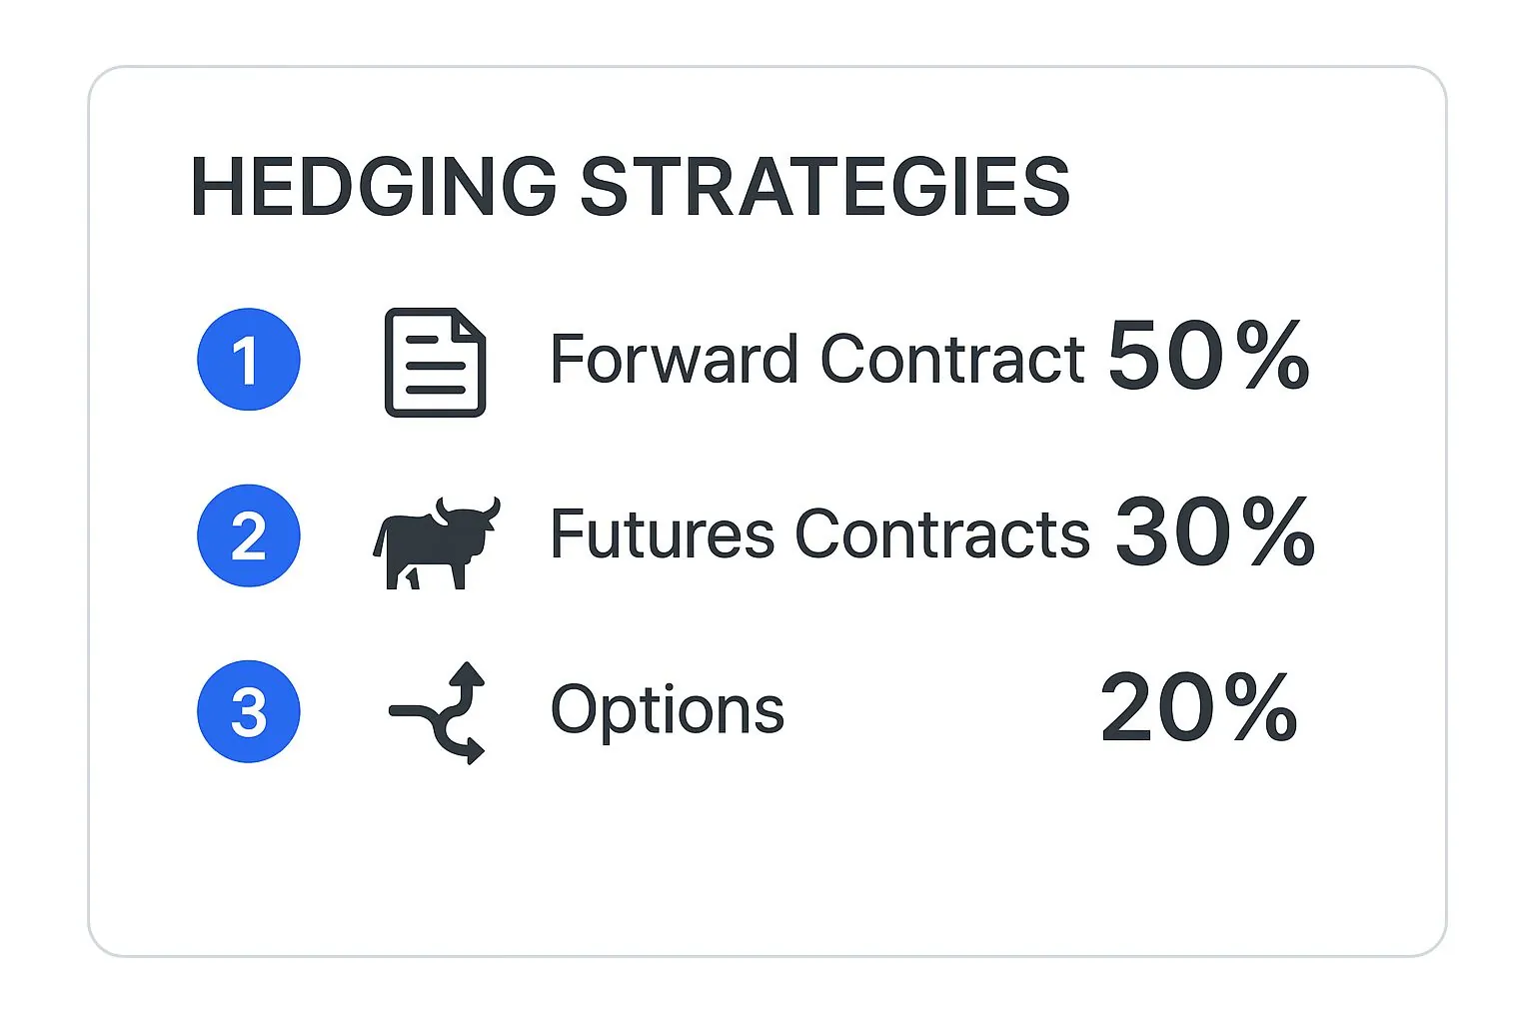Click the bull icon for Futures Contracts
The width and height of the screenshot is (1535, 1023).
pos(435,542)
